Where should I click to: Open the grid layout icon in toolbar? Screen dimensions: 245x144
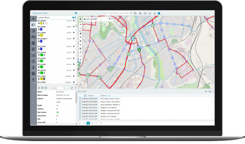pos(140,13)
